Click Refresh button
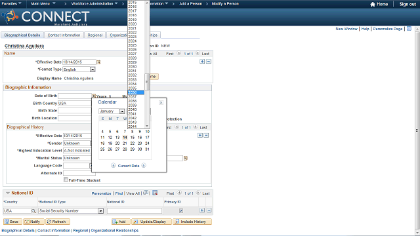The width and height of the screenshot is (420, 236). pyautogui.click(x=58, y=222)
